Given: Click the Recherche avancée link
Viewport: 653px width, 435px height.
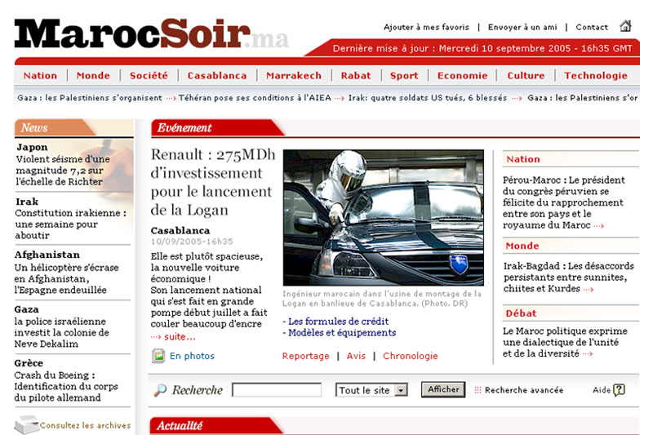Looking at the screenshot, I should pos(524,390).
